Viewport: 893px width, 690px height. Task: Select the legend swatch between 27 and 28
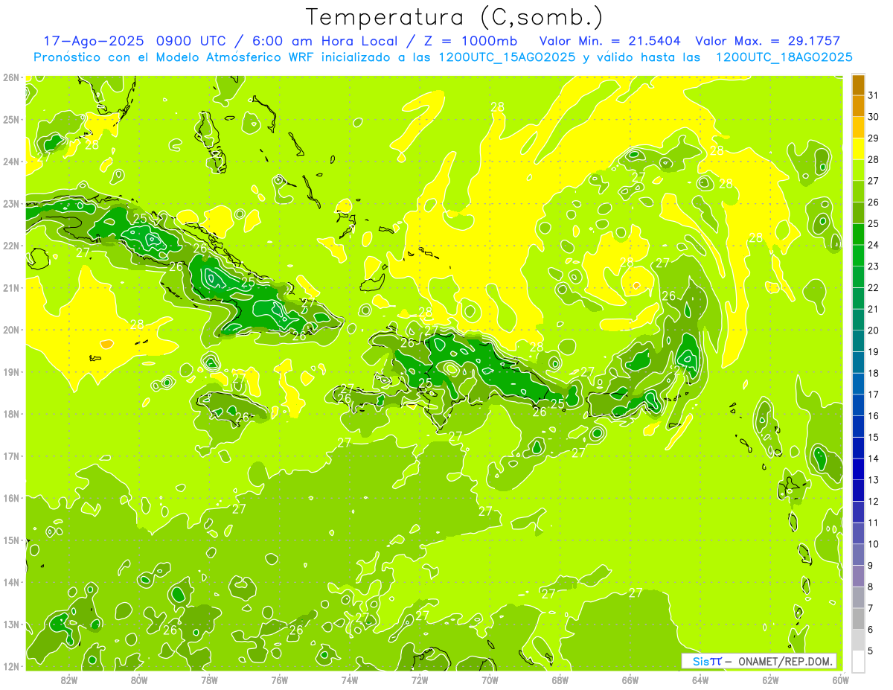[x=858, y=170]
